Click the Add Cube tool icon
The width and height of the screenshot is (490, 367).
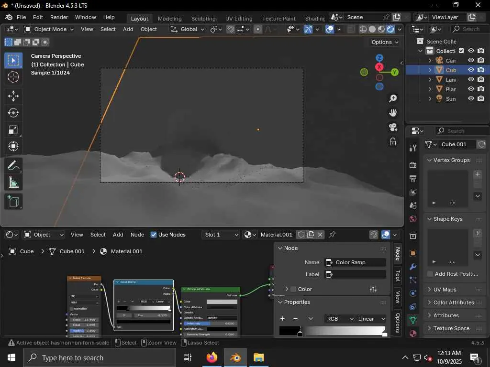coord(13,201)
